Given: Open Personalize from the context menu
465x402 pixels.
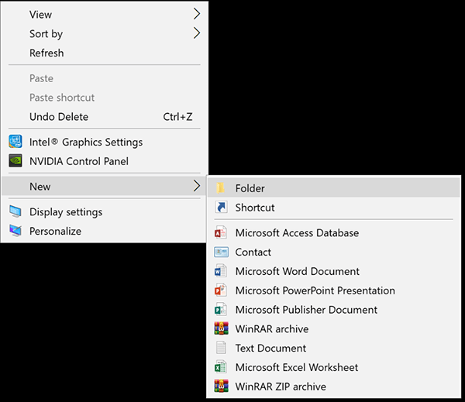Looking at the screenshot, I should pyautogui.click(x=55, y=231).
